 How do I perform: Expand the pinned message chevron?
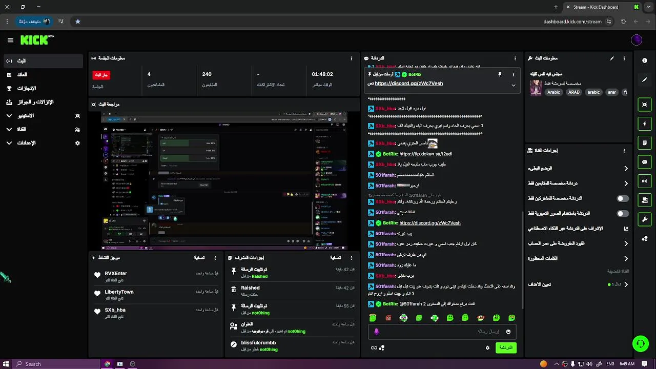(x=513, y=85)
